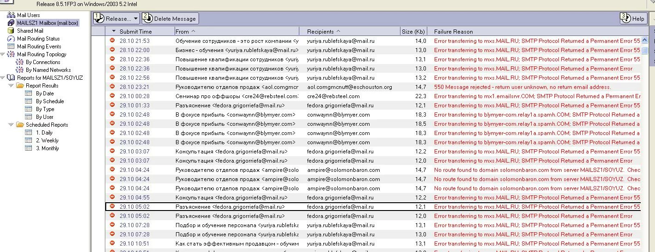This screenshot has height=252, width=655.
Task: Open Mail Routing Events view
Action: (39, 47)
